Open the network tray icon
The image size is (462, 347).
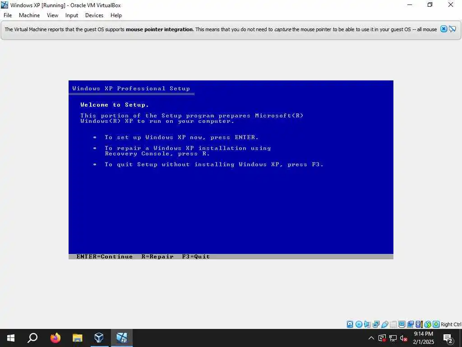pos(393,338)
